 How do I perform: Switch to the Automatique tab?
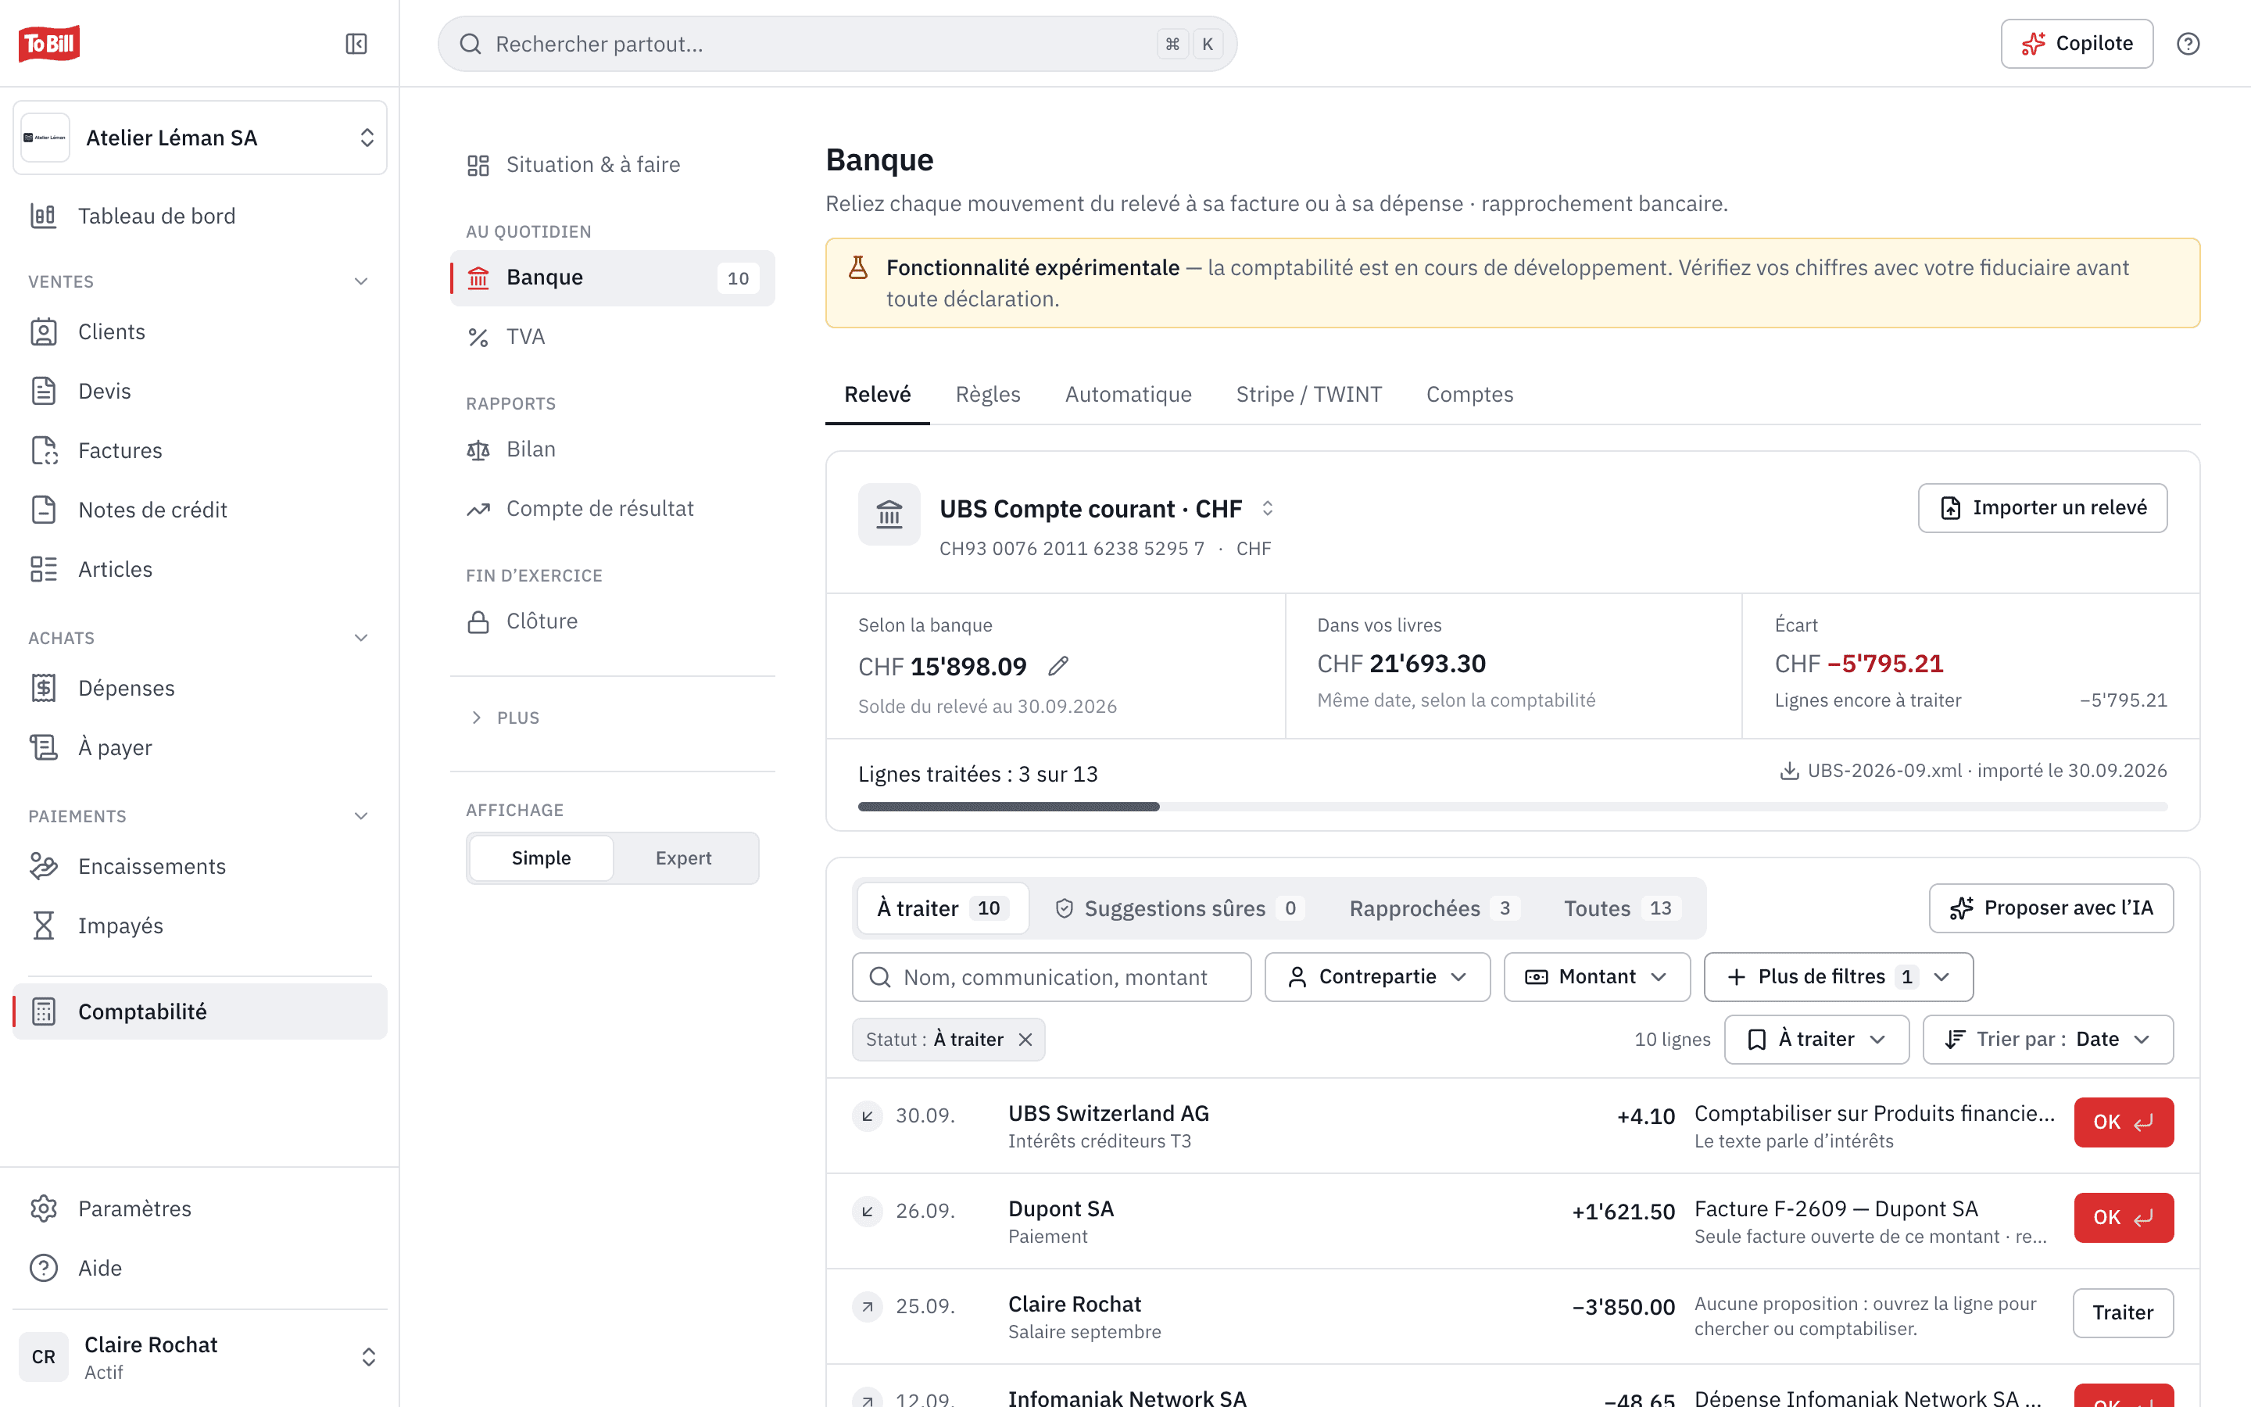coord(1129,395)
